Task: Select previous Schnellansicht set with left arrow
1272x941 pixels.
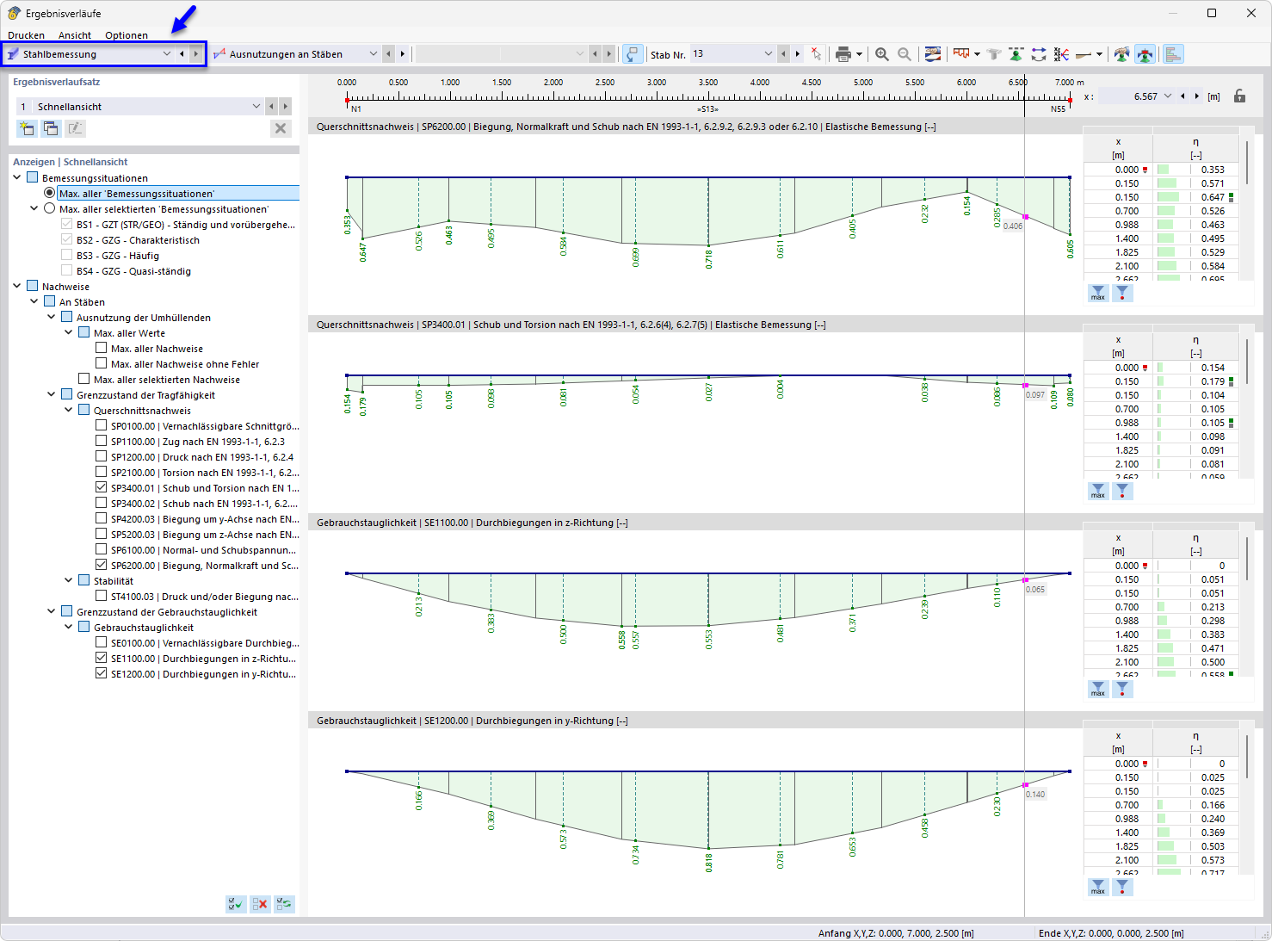Action: point(271,107)
